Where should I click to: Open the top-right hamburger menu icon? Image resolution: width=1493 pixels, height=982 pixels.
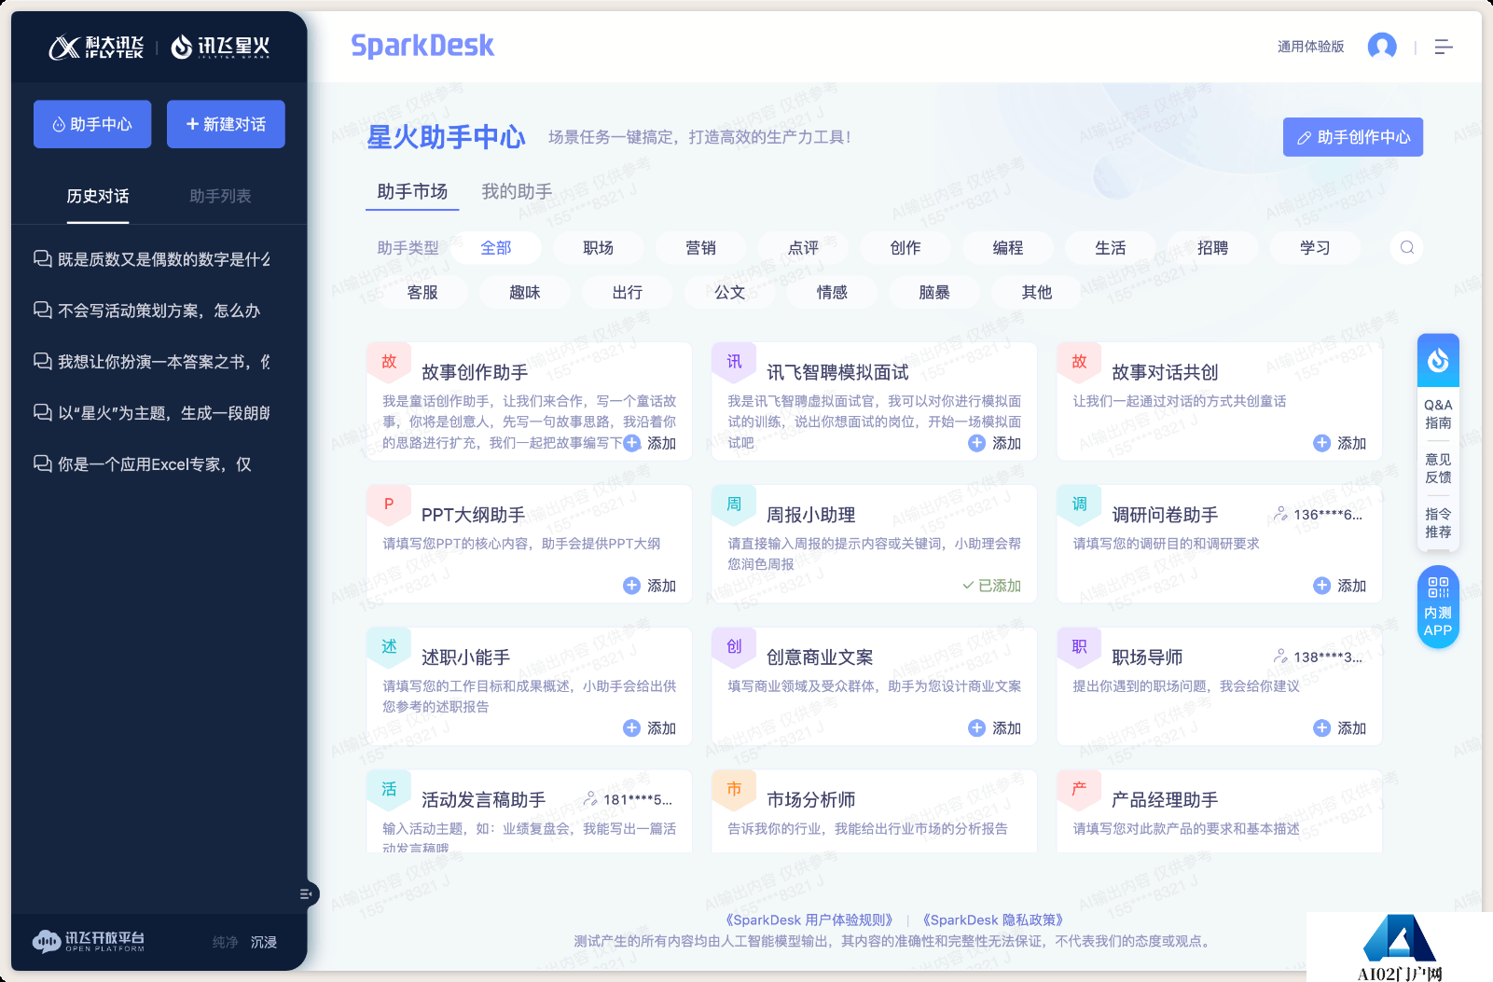point(1444,47)
